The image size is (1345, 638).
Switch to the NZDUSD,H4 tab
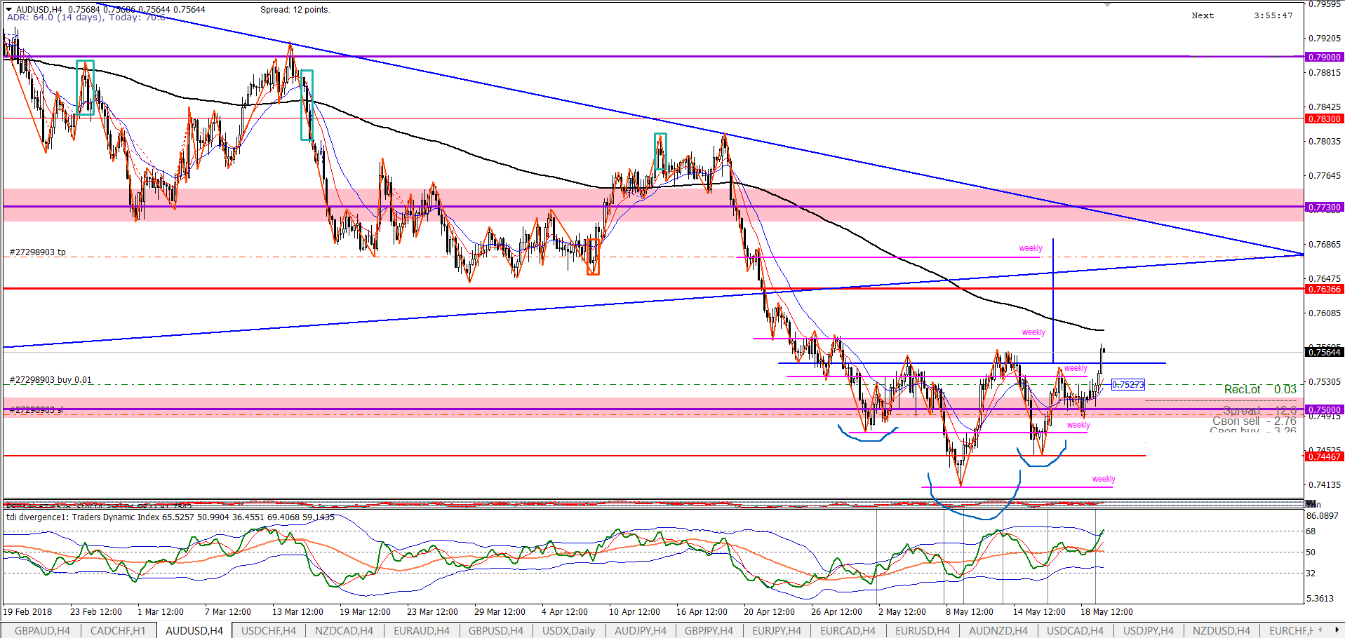pyautogui.click(x=1222, y=631)
